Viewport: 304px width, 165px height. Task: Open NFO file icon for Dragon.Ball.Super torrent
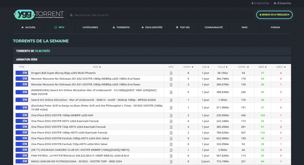click(x=171, y=73)
